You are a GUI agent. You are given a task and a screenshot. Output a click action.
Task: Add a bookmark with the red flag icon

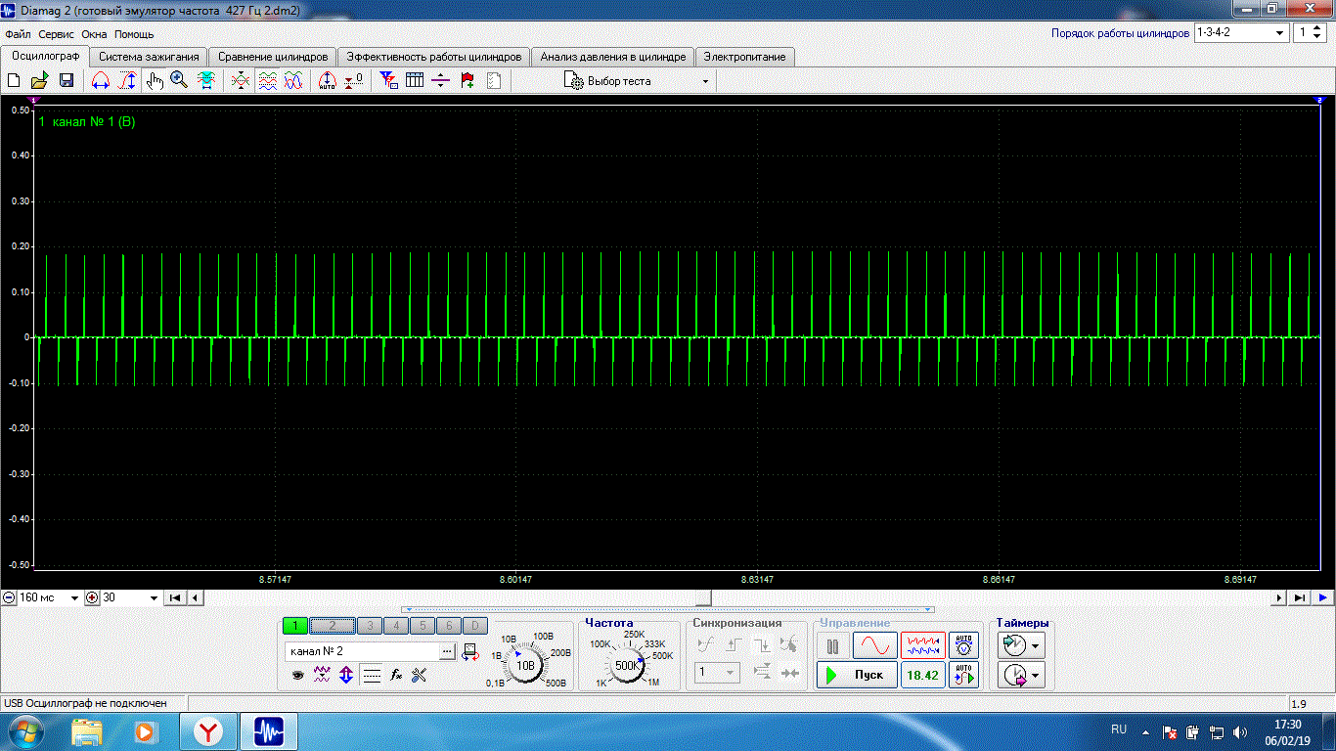tap(468, 81)
